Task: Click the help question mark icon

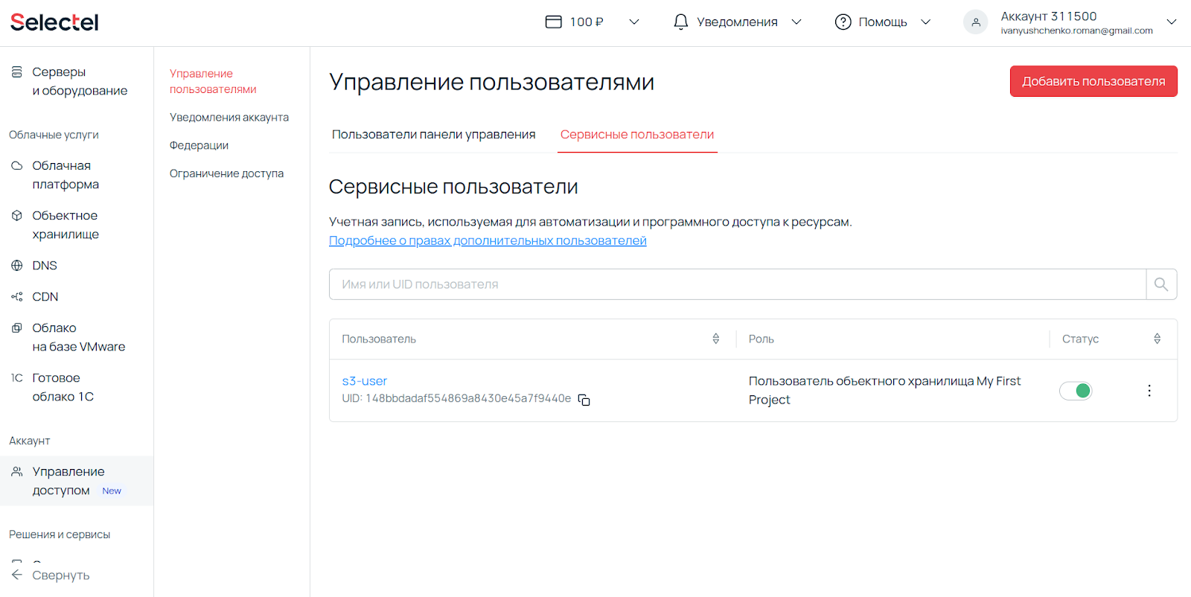Action: (x=843, y=22)
